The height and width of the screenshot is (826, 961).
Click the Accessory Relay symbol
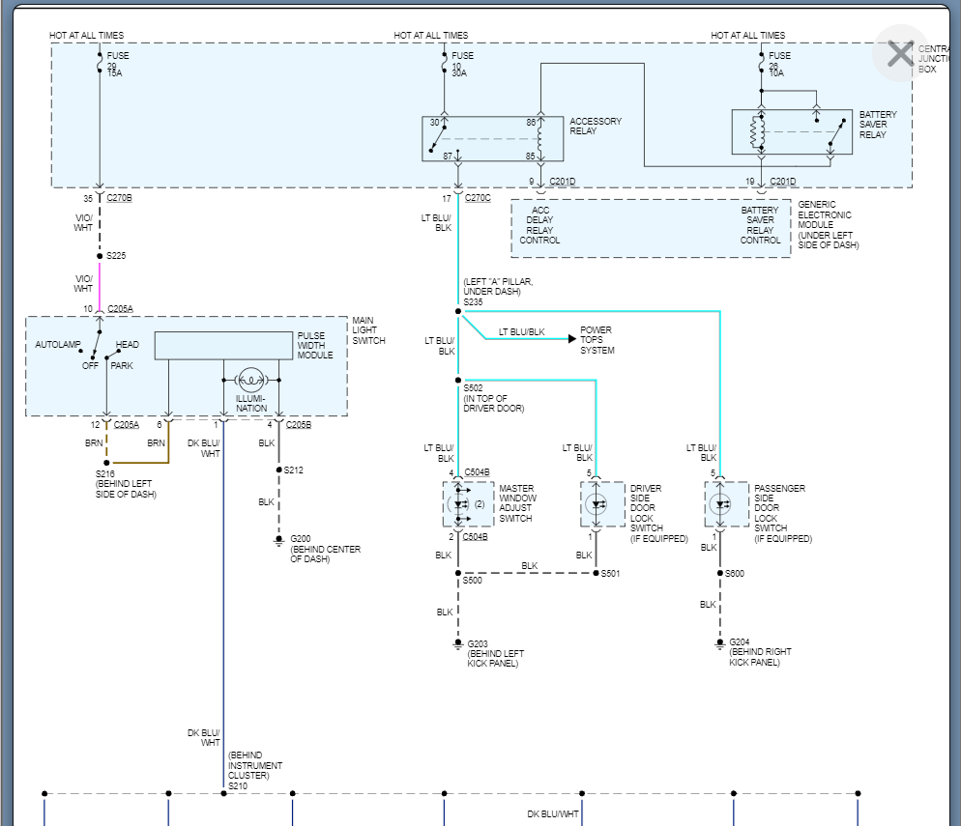[492, 138]
